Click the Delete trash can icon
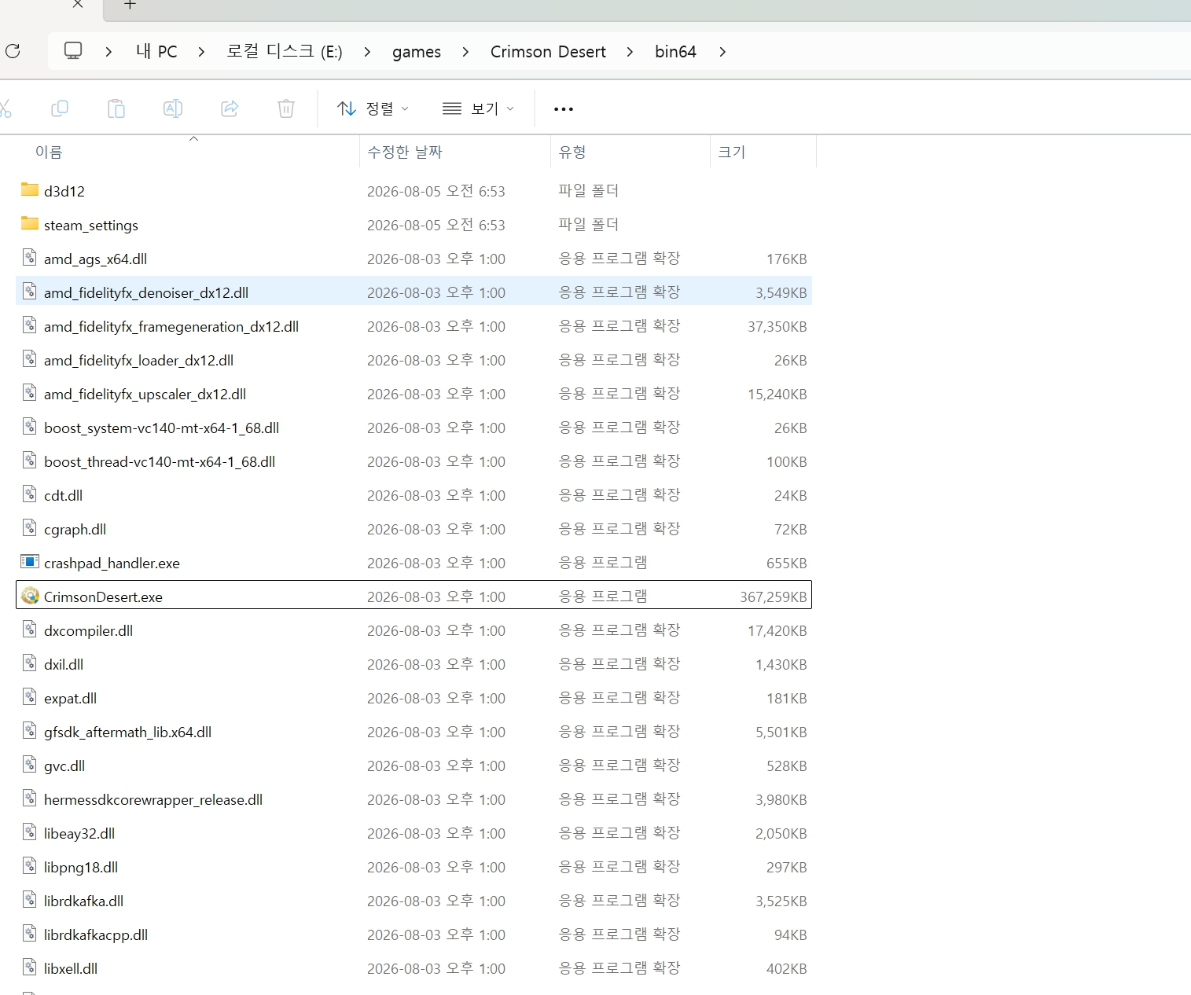This screenshot has height=995, width=1191. (x=286, y=108)
